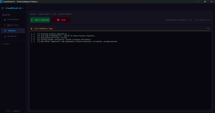215x113 pixels.
Task: Click the Splunk status indicator
Action: tap(6, 44)
